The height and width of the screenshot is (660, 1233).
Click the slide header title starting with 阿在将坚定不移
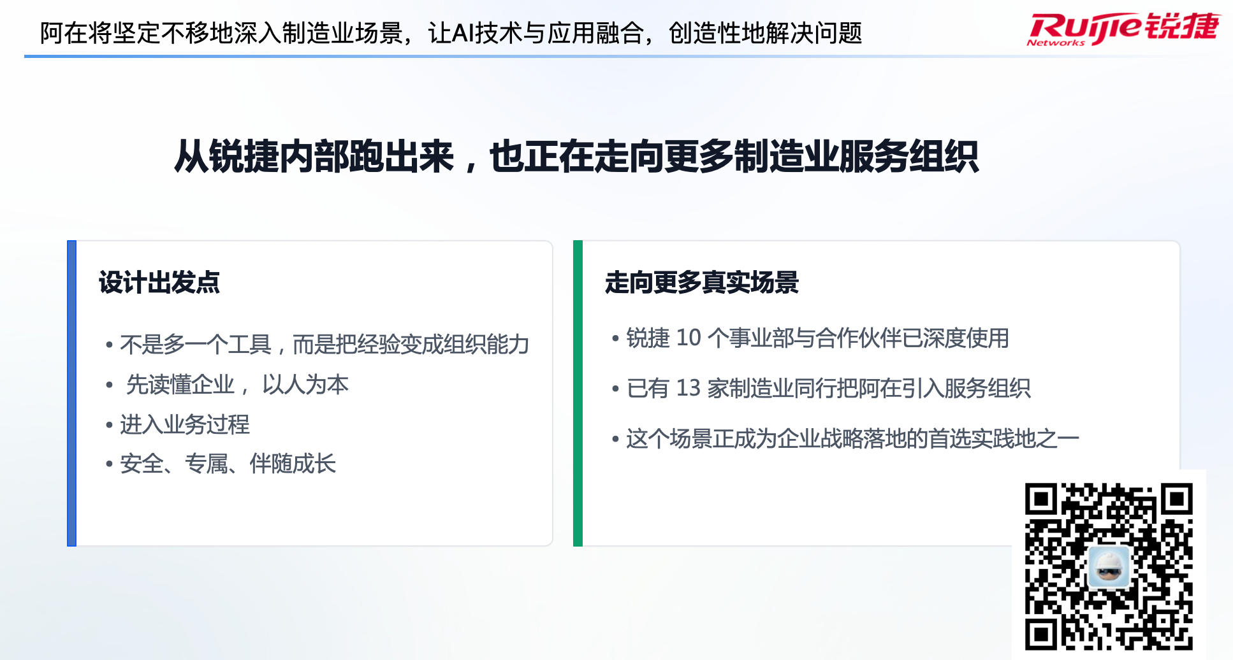tap(451, 33)
